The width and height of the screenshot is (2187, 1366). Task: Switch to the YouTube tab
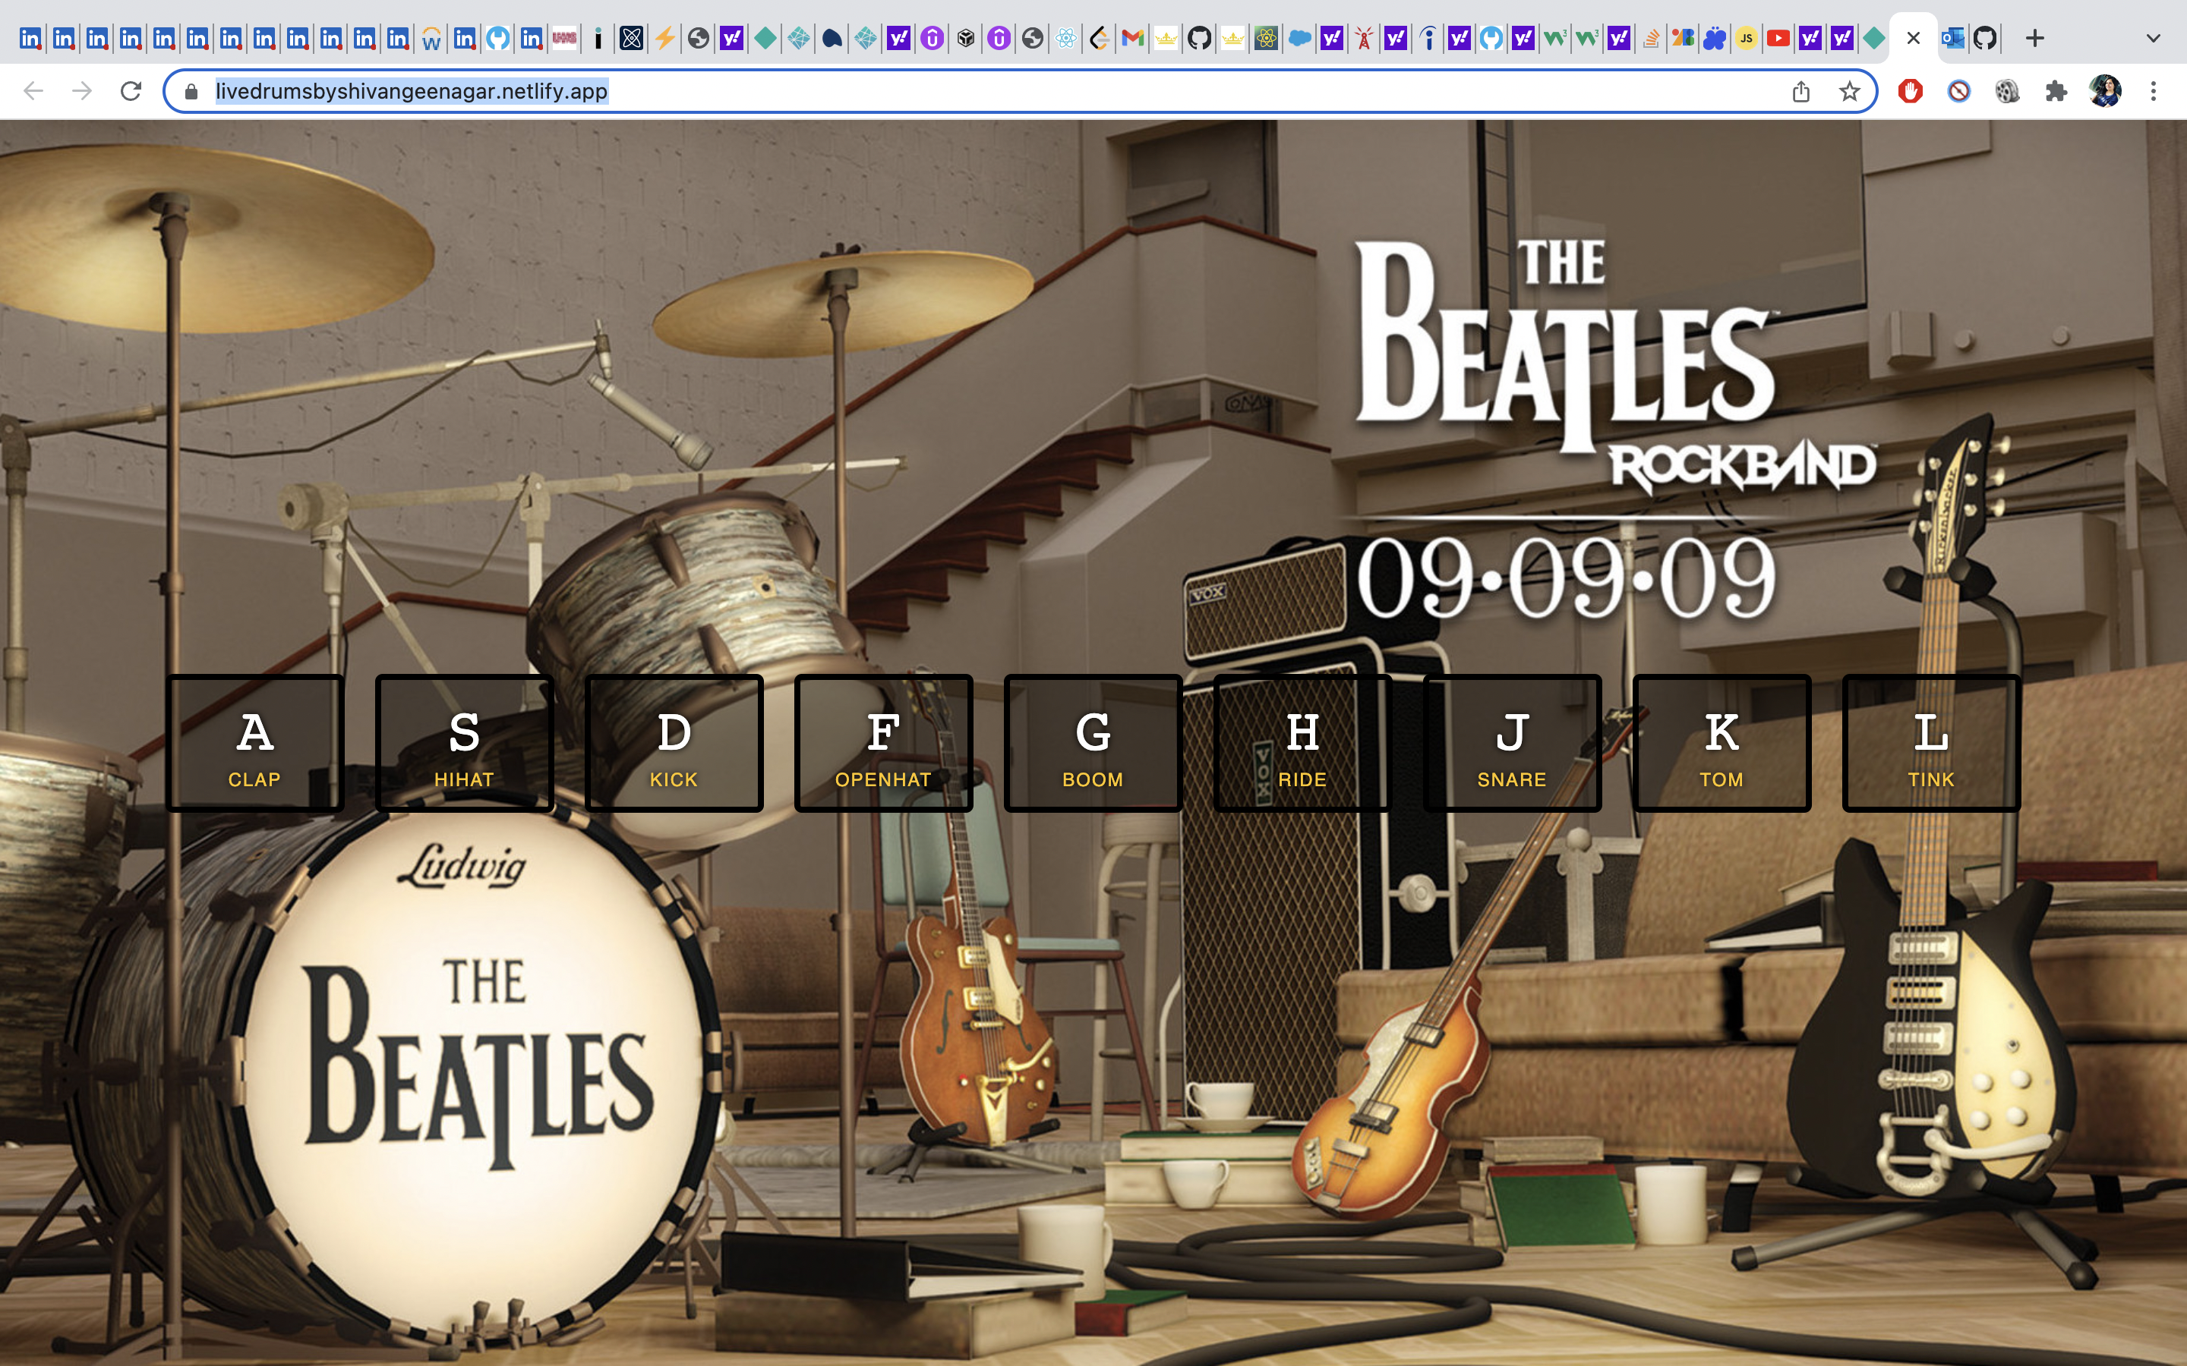pyautogui.click(x=1778, y=38)
